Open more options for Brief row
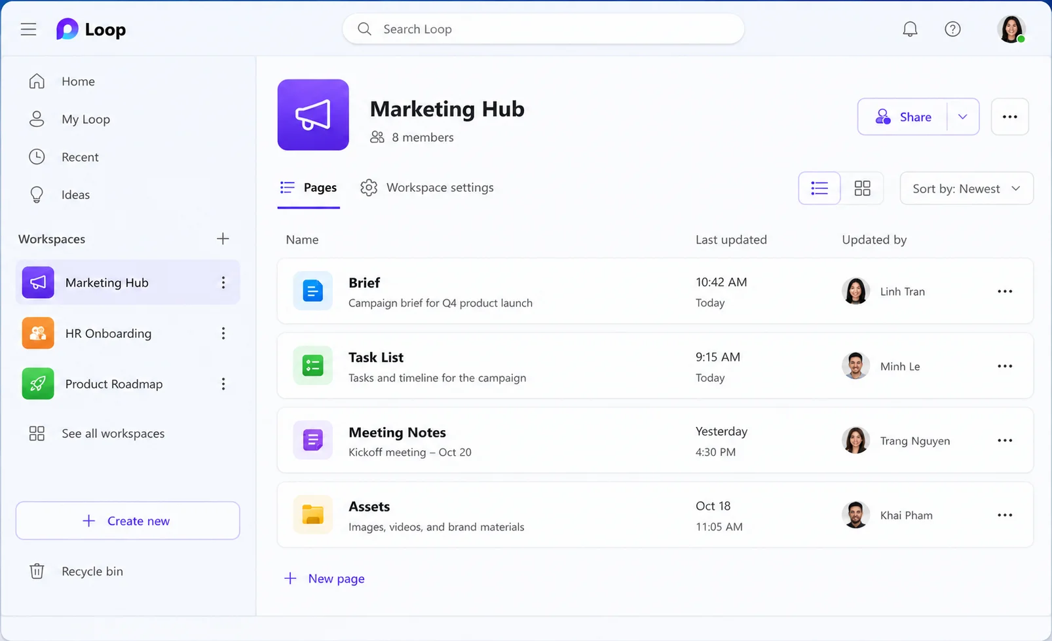This screenshot has width=1052, height=641. tap(1005, 291)
